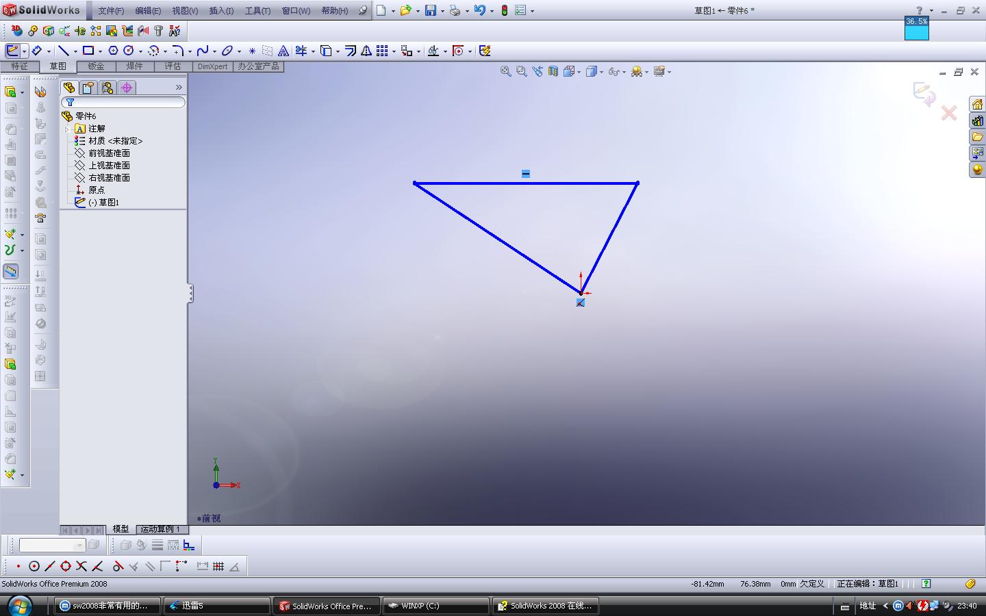Switch to the 运动算例 1 tab

(x=160, y=529)
